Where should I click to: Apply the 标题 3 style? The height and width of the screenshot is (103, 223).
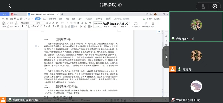click(x=123, y=25)
